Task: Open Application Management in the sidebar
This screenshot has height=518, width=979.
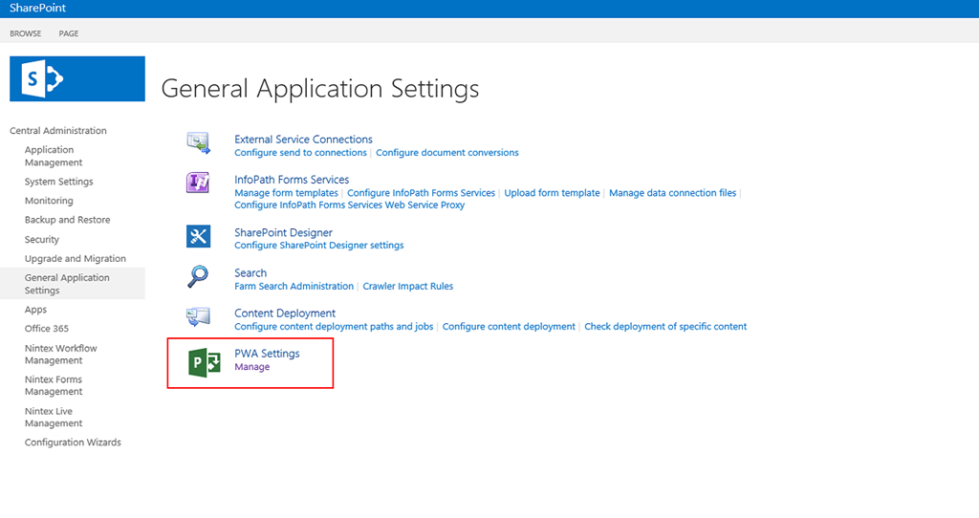Action: [x=54, y=156]
